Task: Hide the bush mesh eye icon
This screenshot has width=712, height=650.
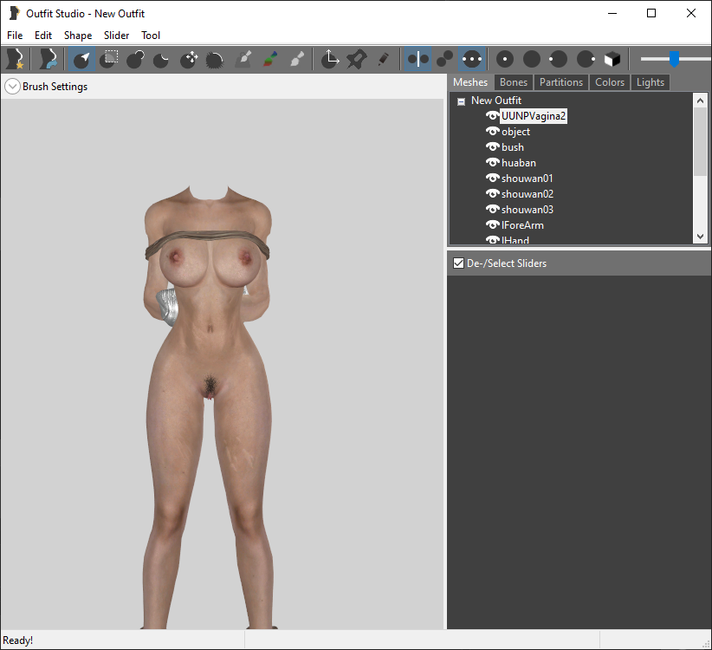Action: (x=493, y=146)
